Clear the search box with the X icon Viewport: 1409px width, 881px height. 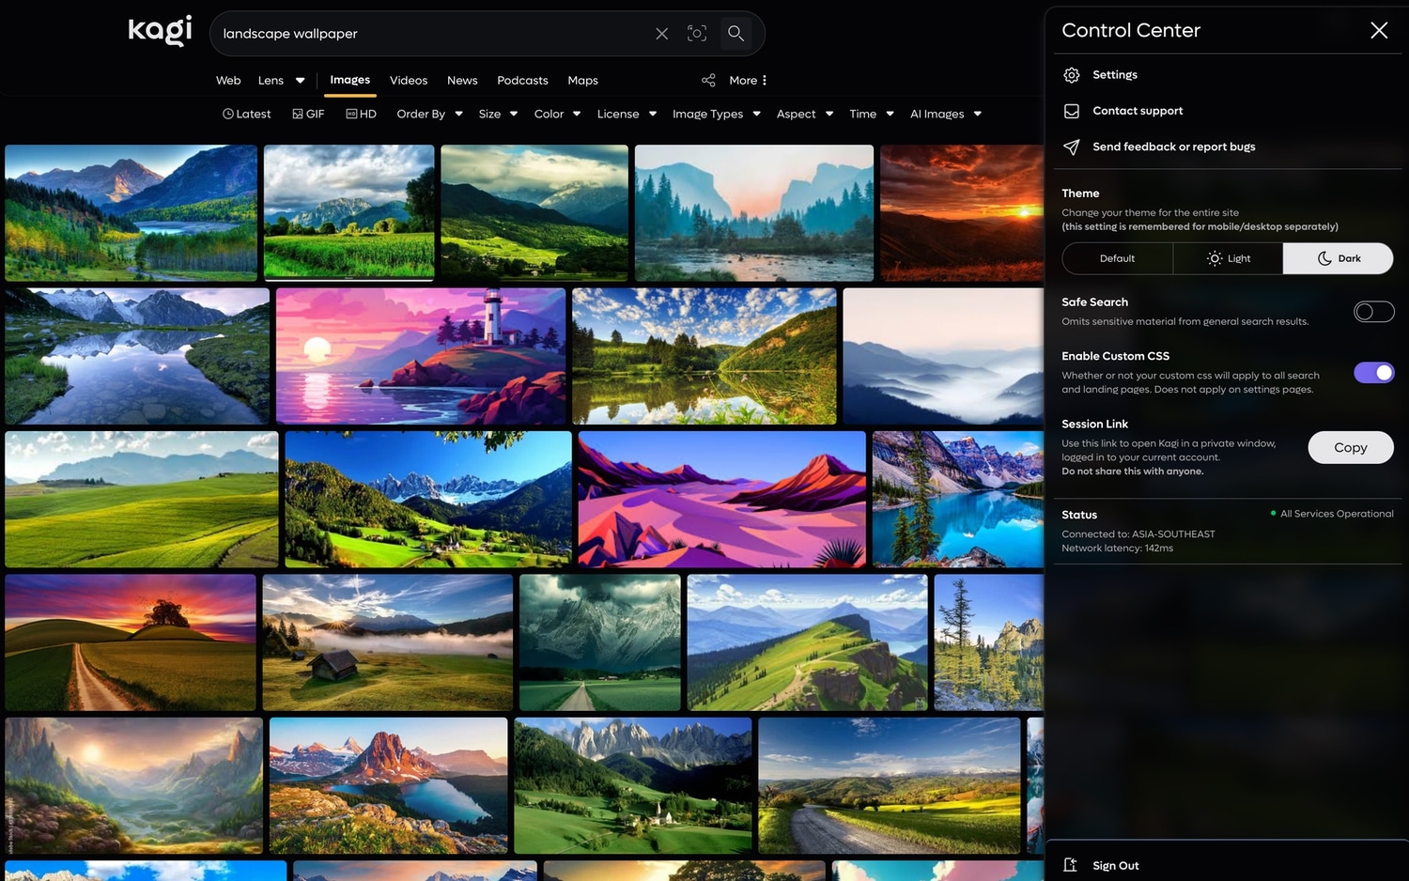[x=661, y=34]
